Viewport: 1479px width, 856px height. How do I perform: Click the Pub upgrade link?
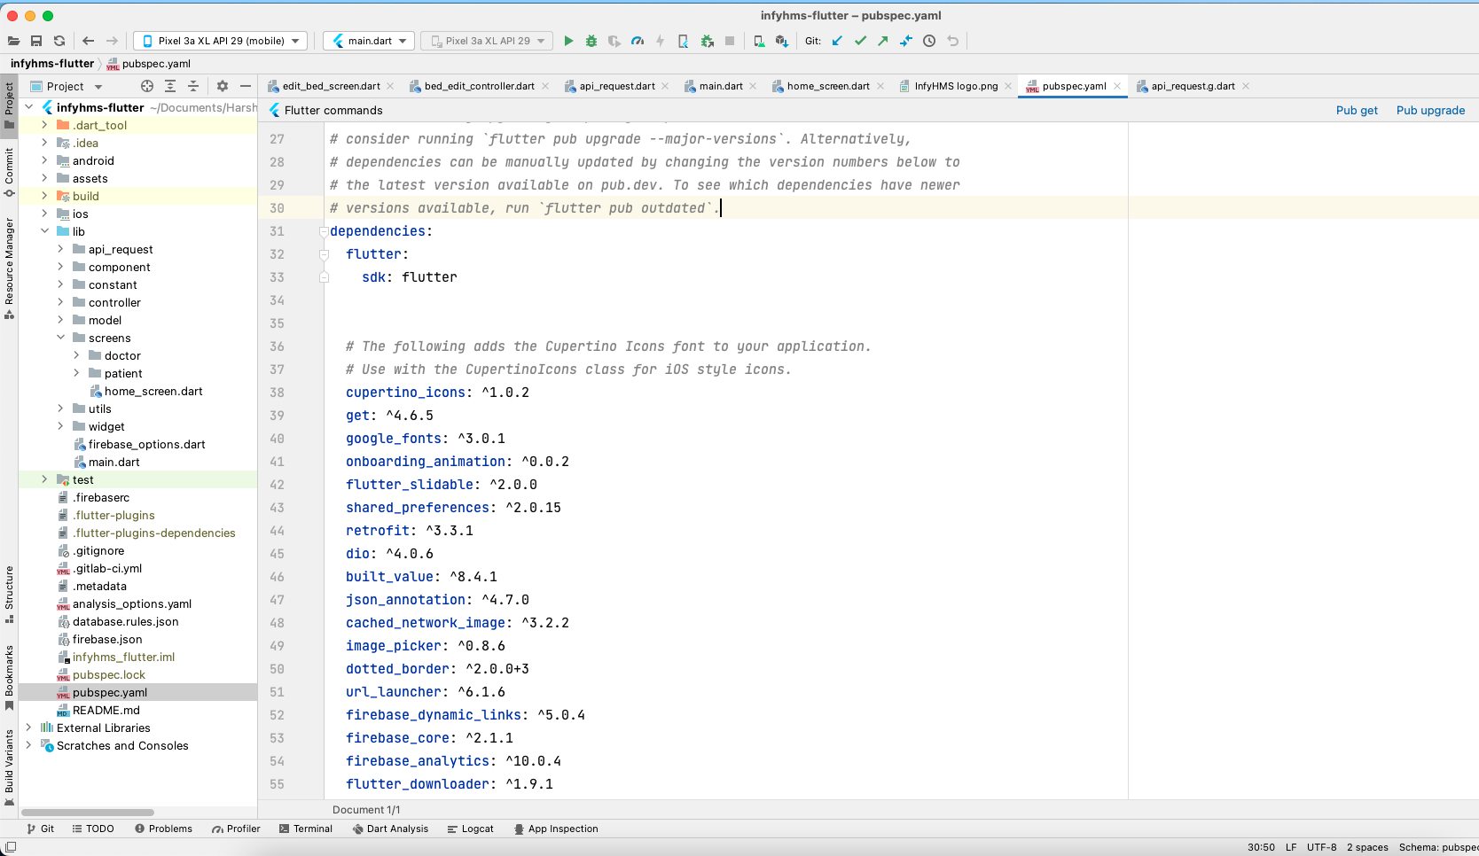[x=1429, y=110]
